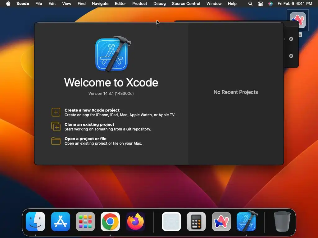
Task: Click the desktop app icon at top right
Action: 298,20
